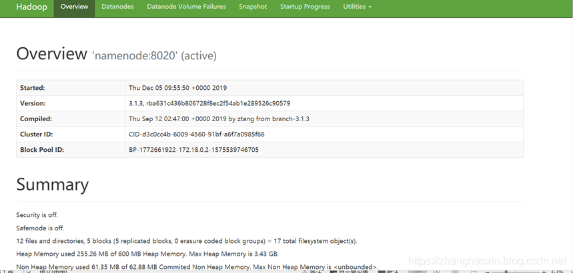Switch to the Snapshot tab
573x273 pixels.
(x=253, y=7)
